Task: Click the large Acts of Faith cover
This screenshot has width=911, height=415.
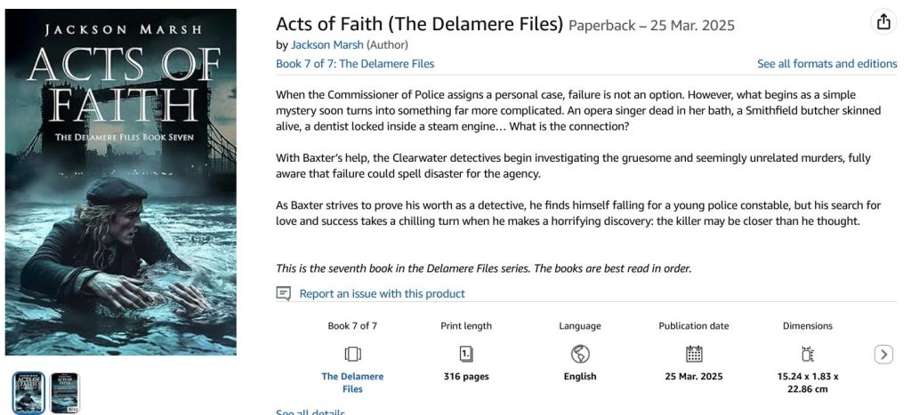Action: pos(121,182)
